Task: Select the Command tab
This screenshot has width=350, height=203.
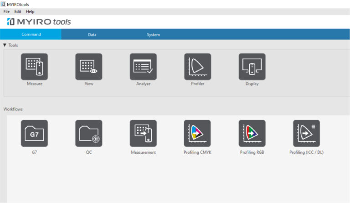Action: (31, 35)
